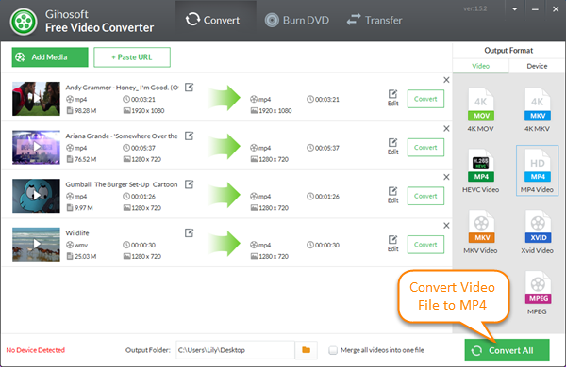Image resolution: width=566 pixels, height=367 pixels.
Task: Choose the MPEG format
Action: tap(537, 293)
